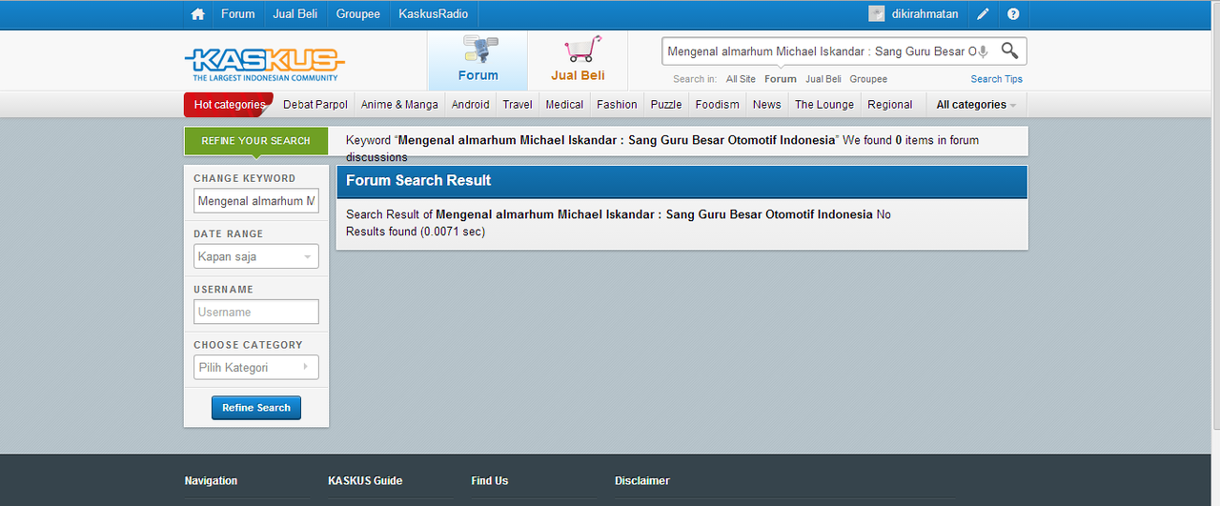Viewport: 1220px width, 506px height.
Task: Select the Hot categories tab
Action: click(x=229, y=105)
